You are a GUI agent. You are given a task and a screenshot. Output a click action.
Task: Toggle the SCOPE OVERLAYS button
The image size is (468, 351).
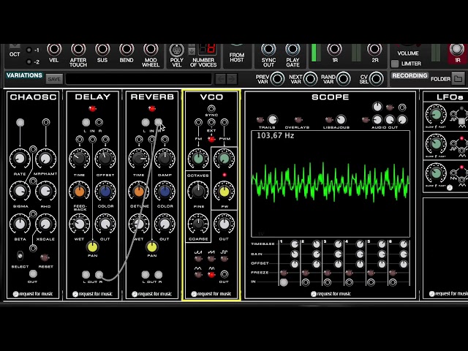[298, 120]
